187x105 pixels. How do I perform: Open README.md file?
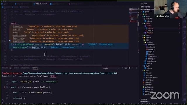[149, 89]
